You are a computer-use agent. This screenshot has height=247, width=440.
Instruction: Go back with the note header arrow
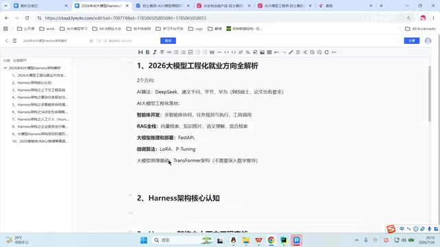(x=6, y=41)
